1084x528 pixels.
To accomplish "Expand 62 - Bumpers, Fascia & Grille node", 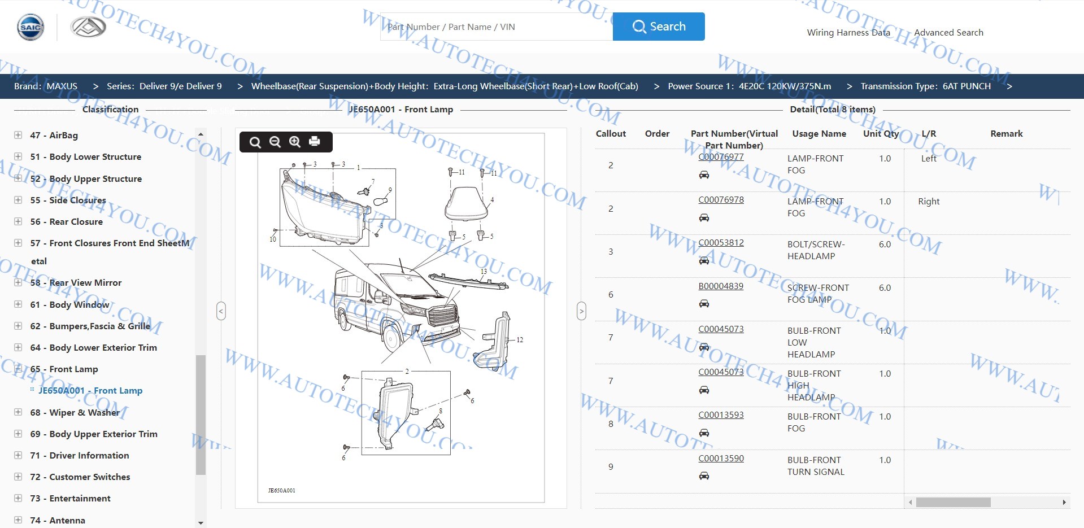I will click(18, 326).
